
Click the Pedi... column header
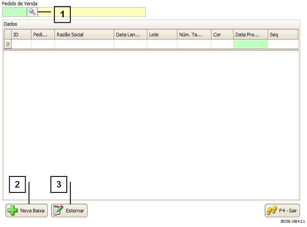(43, 35)
